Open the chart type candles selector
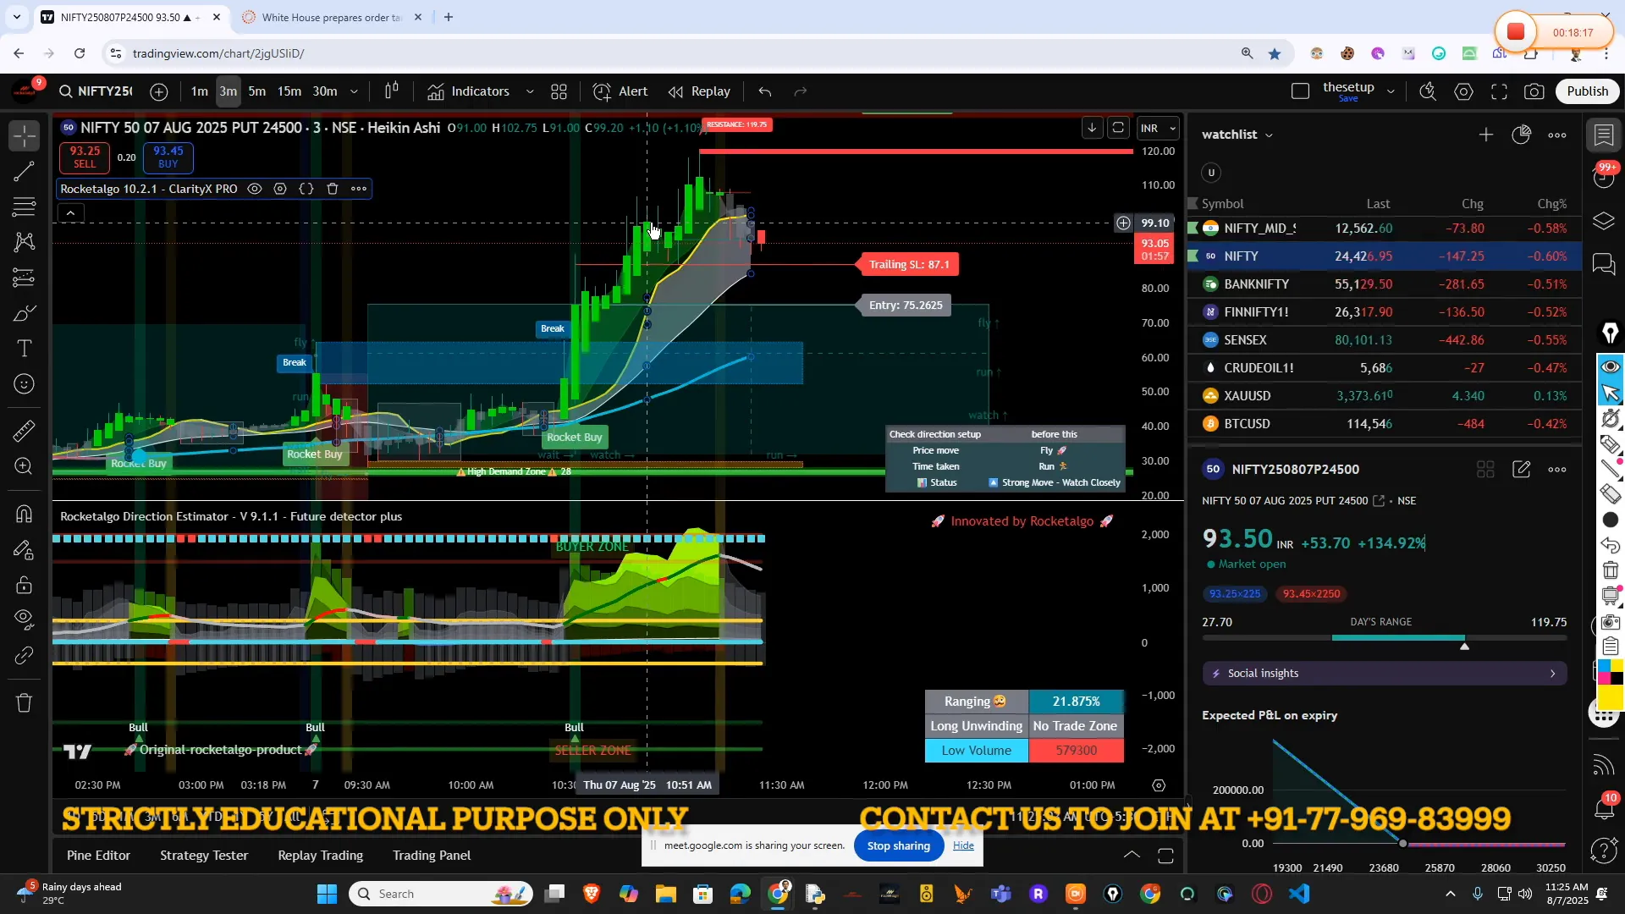Viewport: 1625px width, 914px height. (392, 91)
